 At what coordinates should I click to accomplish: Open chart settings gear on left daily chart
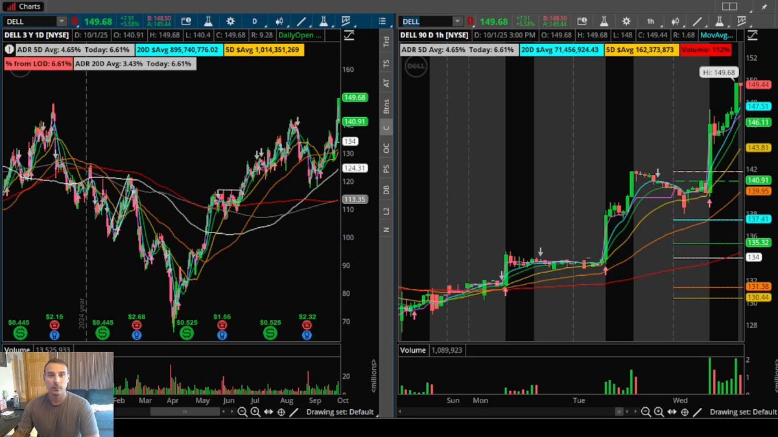click(x=230, y=21)
